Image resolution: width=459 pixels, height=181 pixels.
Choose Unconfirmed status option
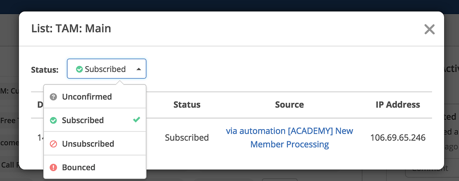(95, 97)
